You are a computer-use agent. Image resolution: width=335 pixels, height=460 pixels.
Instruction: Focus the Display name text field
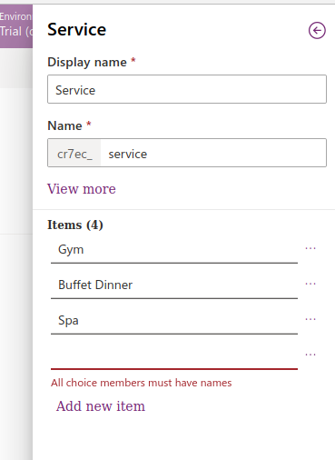click(187, 89)
